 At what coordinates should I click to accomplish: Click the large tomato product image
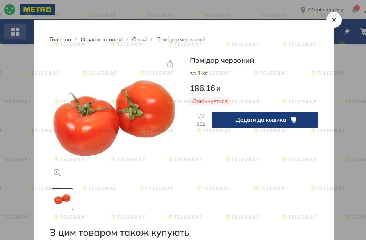pyautogui.click(x=114, y=118)
